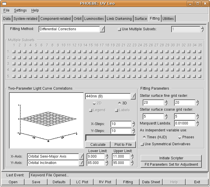
Task: Switch to the Luminosities tab
Action: tap(94, 19)
